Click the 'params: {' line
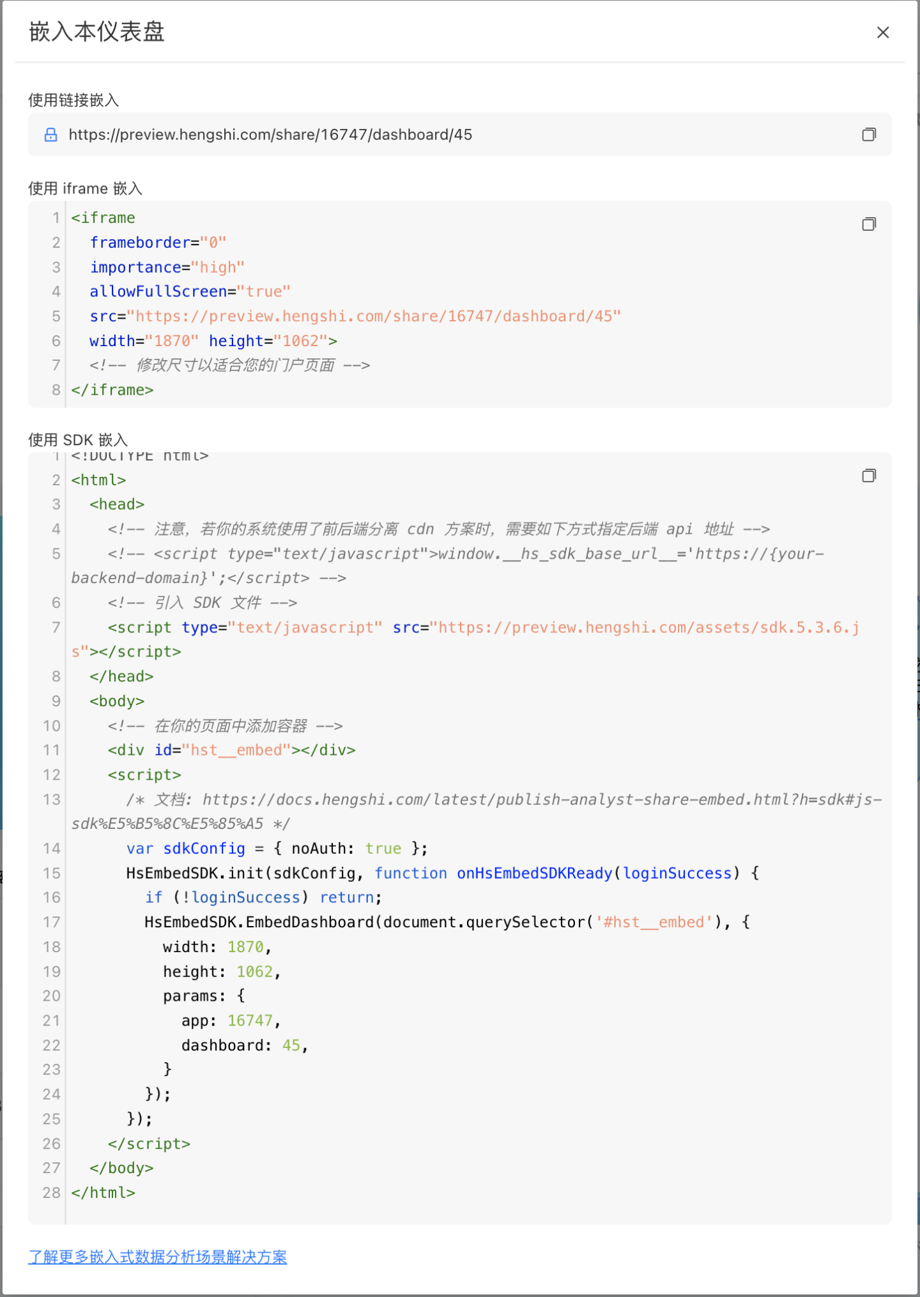The image size is (920, 1297). [204, 996]
